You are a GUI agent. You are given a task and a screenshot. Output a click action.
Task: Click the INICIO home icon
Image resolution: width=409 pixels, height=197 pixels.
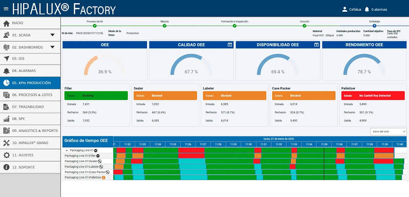(x=7, y=23)
